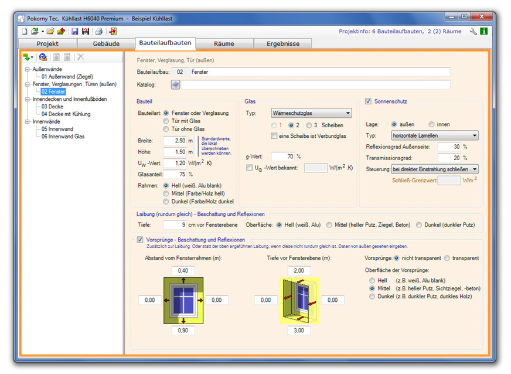
Task: Select '05 Innenwand' in the tree
Action: point(57,129)
